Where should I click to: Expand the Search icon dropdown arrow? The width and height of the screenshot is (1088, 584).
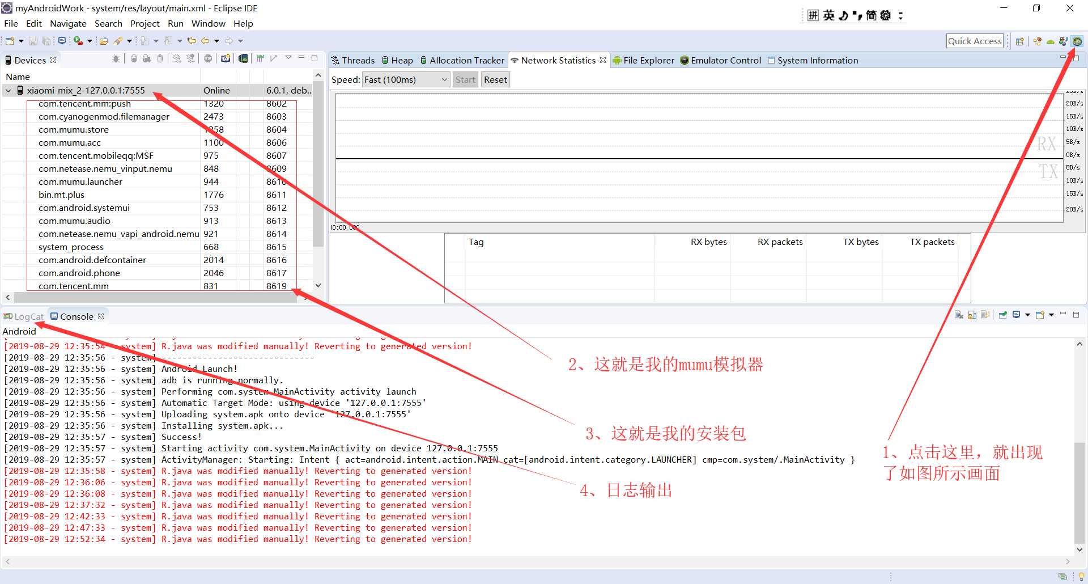pos(129,41)
